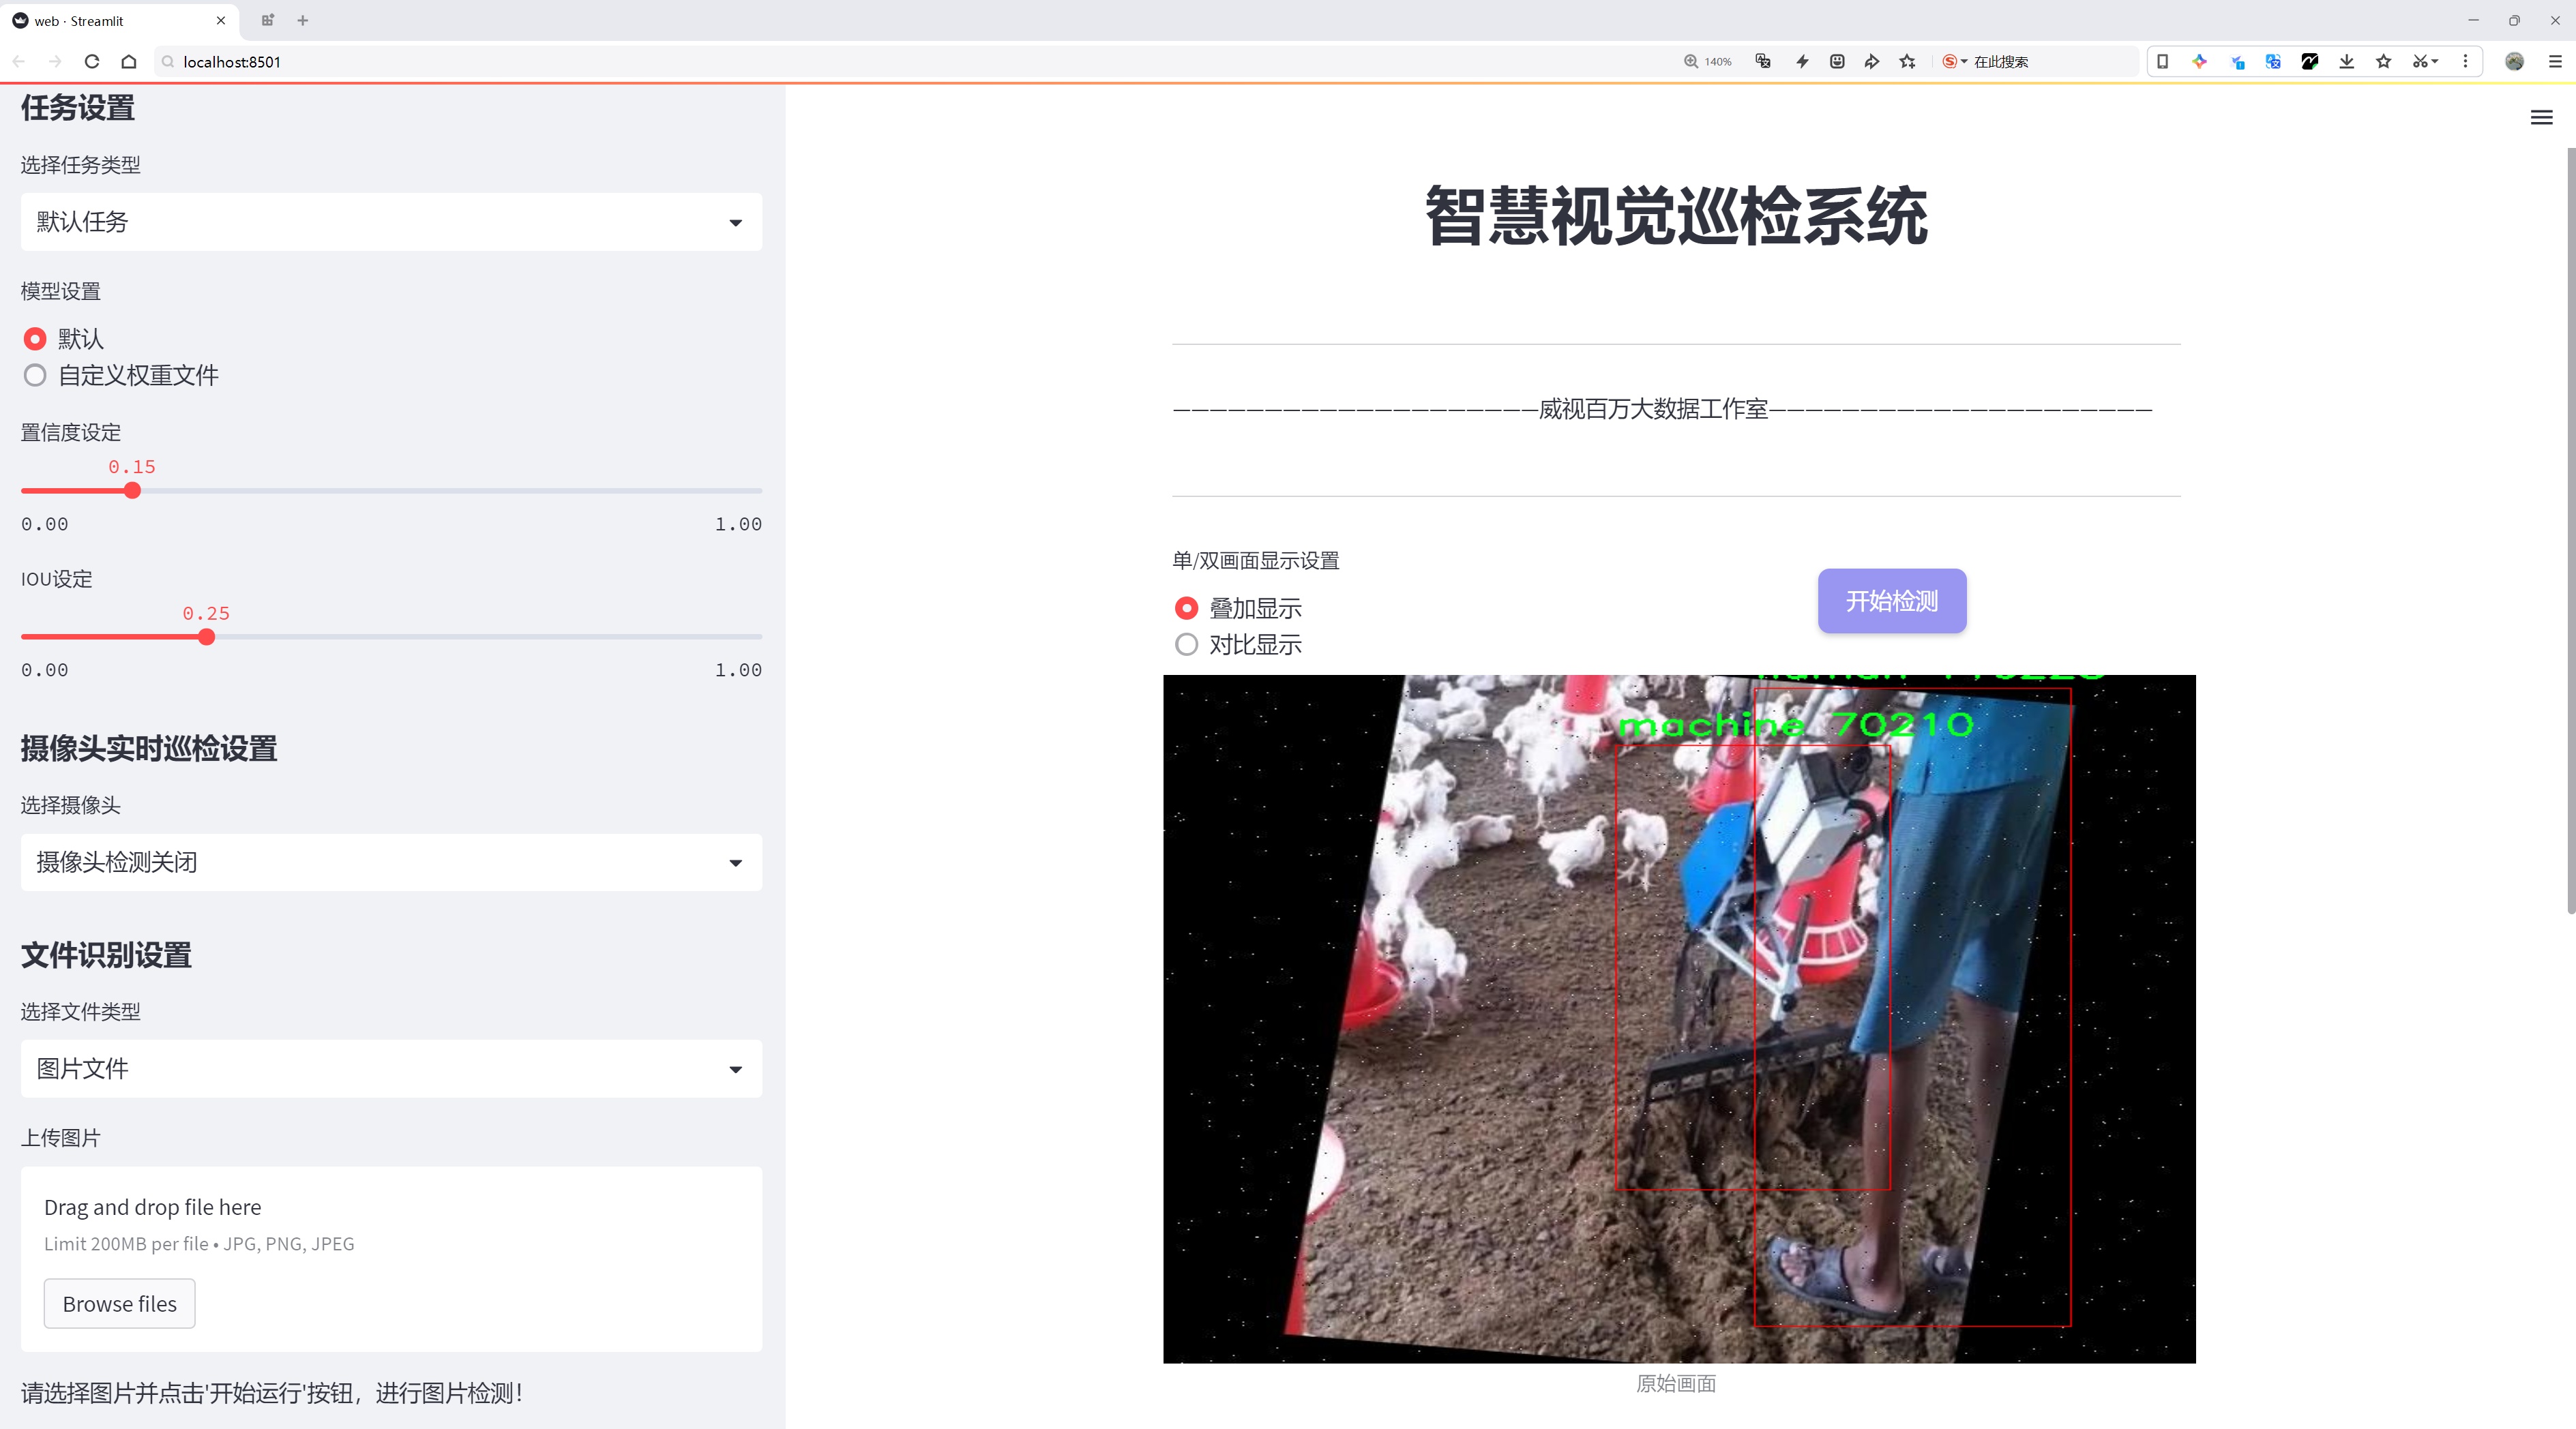2576x1429 pixels.
Task: Click the back navigation arrow
Action: [19, 61]
